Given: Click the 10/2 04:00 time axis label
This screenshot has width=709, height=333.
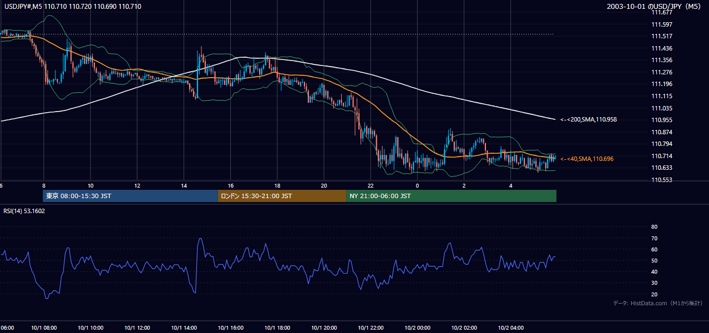Looking at the screenshot, I should (x=510, y=327).
